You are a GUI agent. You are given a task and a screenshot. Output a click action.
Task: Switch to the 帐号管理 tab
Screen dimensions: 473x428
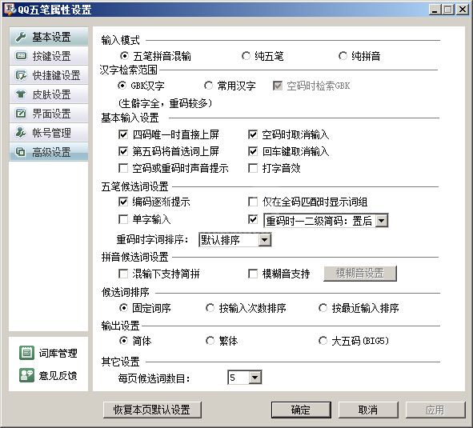point(49,133)
